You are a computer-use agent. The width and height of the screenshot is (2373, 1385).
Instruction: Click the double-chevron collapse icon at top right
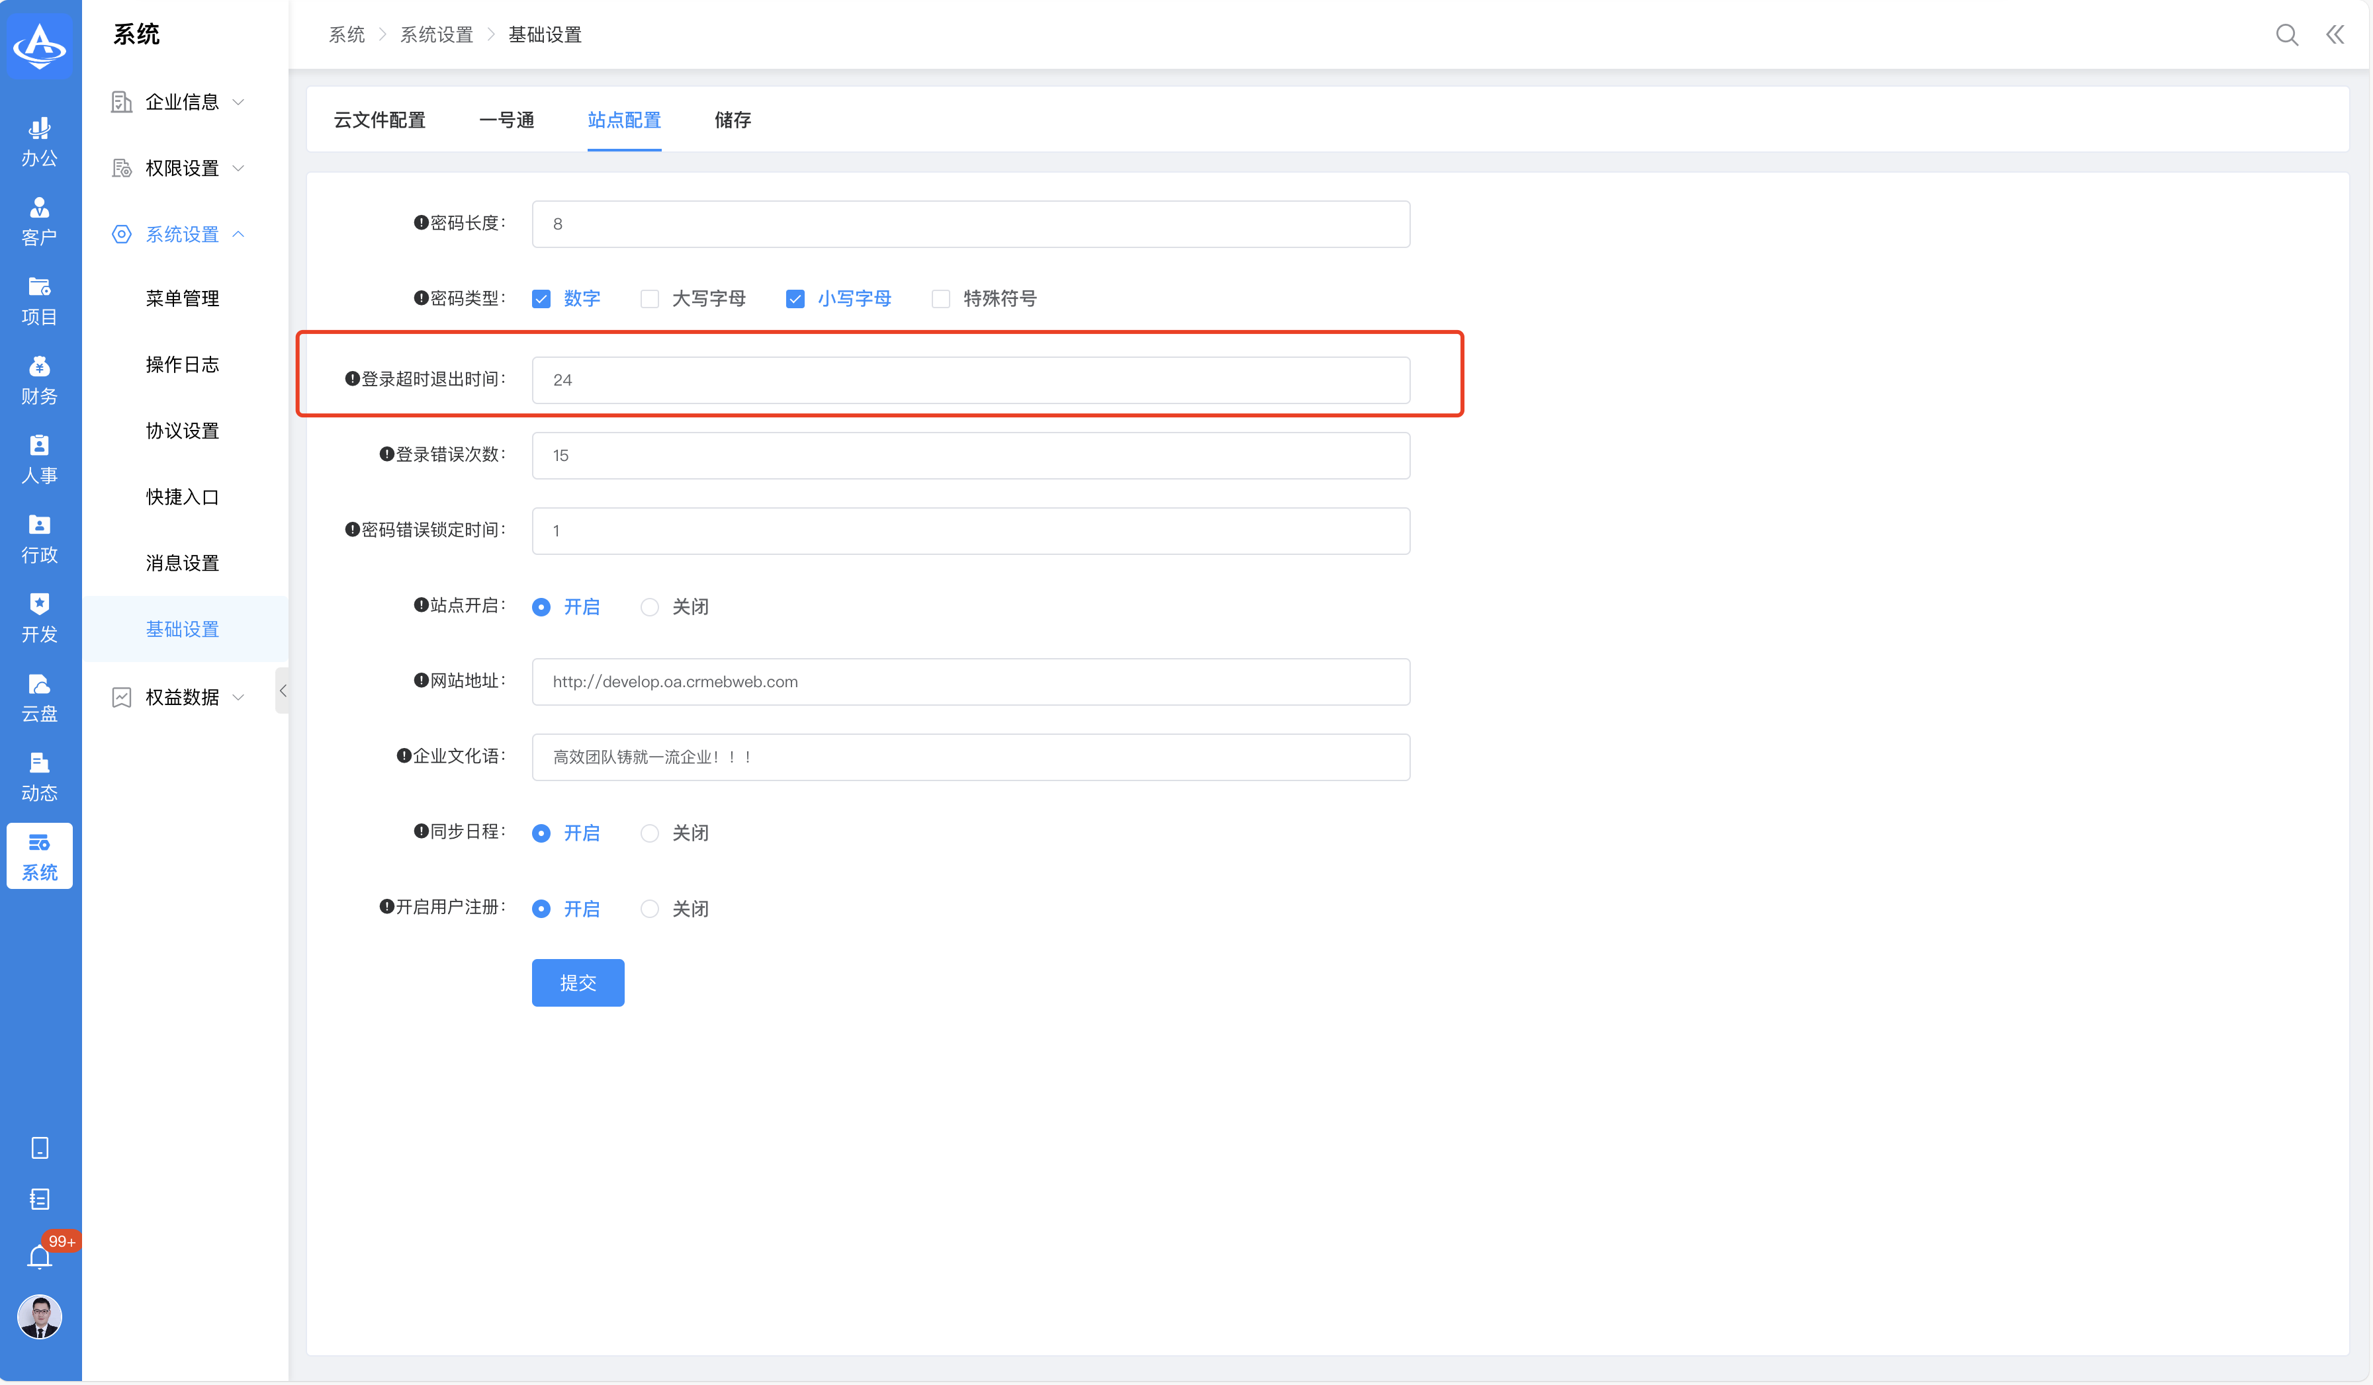2335,35
